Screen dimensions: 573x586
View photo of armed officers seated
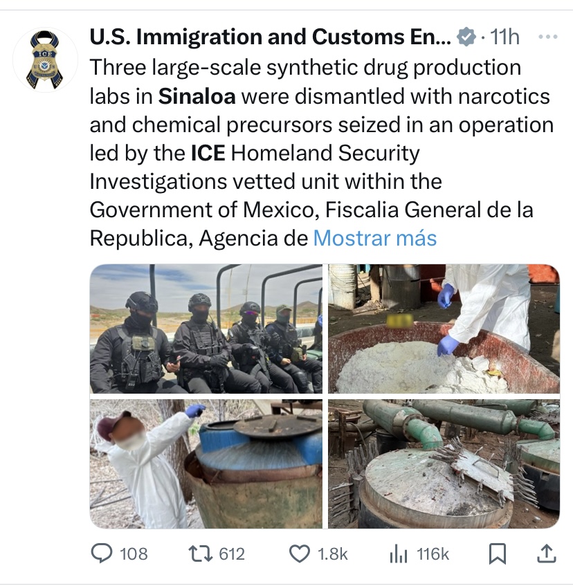click(206, 329)
